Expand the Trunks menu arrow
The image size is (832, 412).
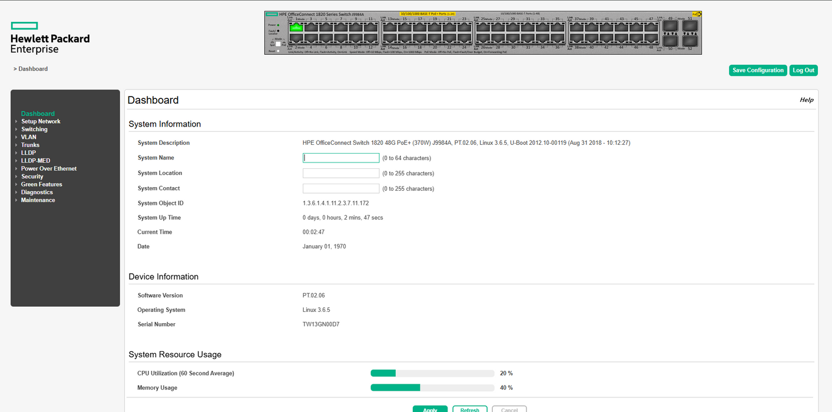(16, 145)
